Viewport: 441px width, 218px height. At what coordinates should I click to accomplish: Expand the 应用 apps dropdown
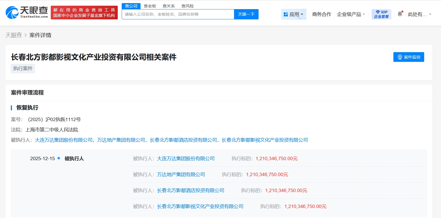[x=294, y=14]
